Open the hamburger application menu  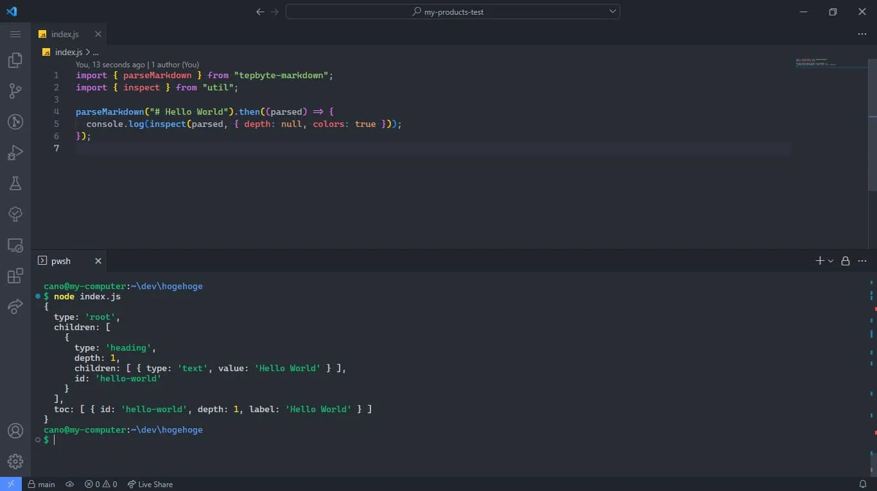15,34
